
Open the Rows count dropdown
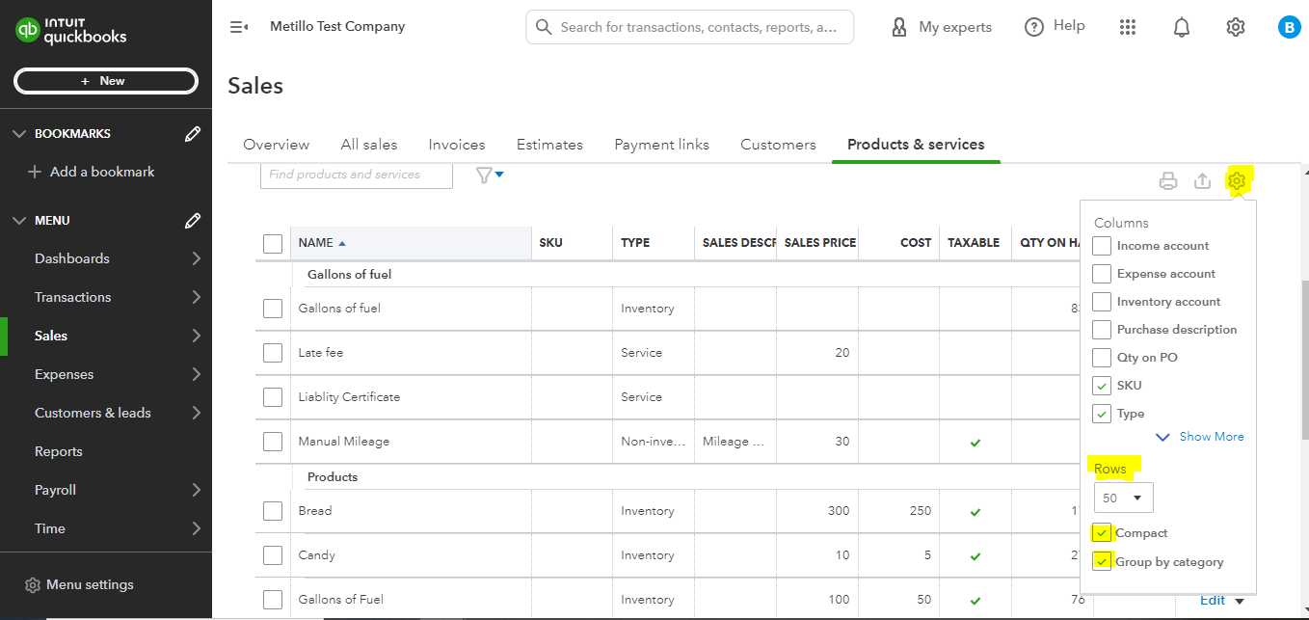coord(1123,498)
